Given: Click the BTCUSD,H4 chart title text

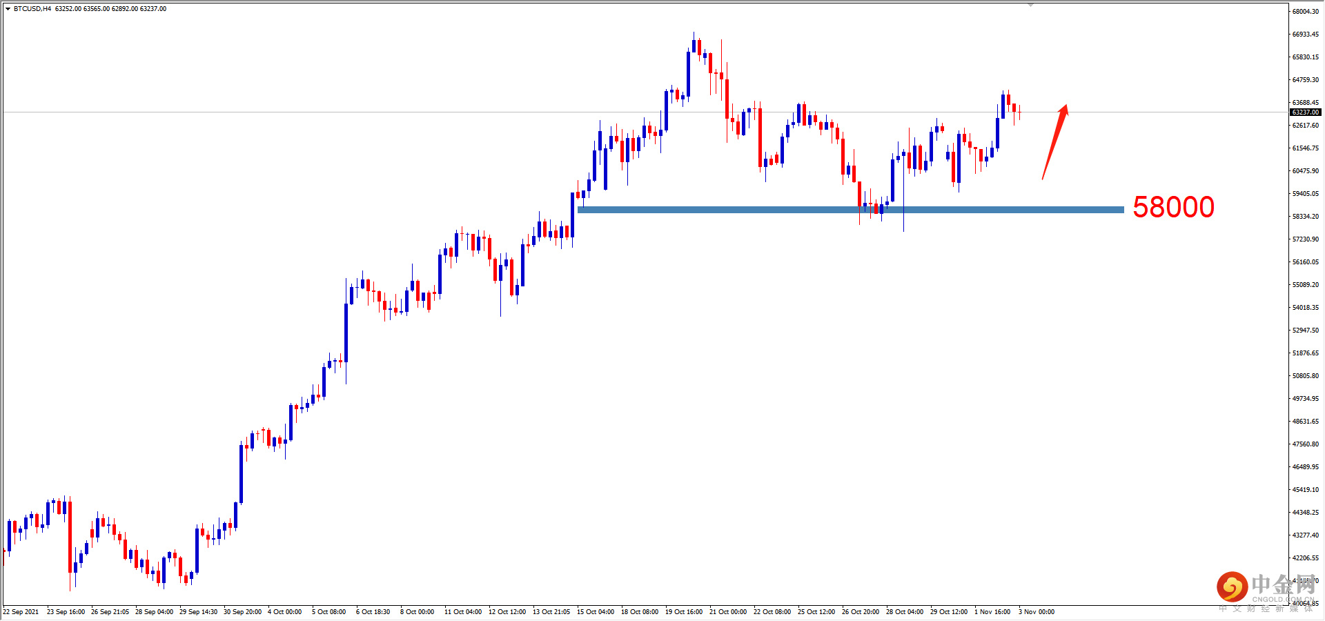Looking at the screenshot, I should [x=32, y=9].
